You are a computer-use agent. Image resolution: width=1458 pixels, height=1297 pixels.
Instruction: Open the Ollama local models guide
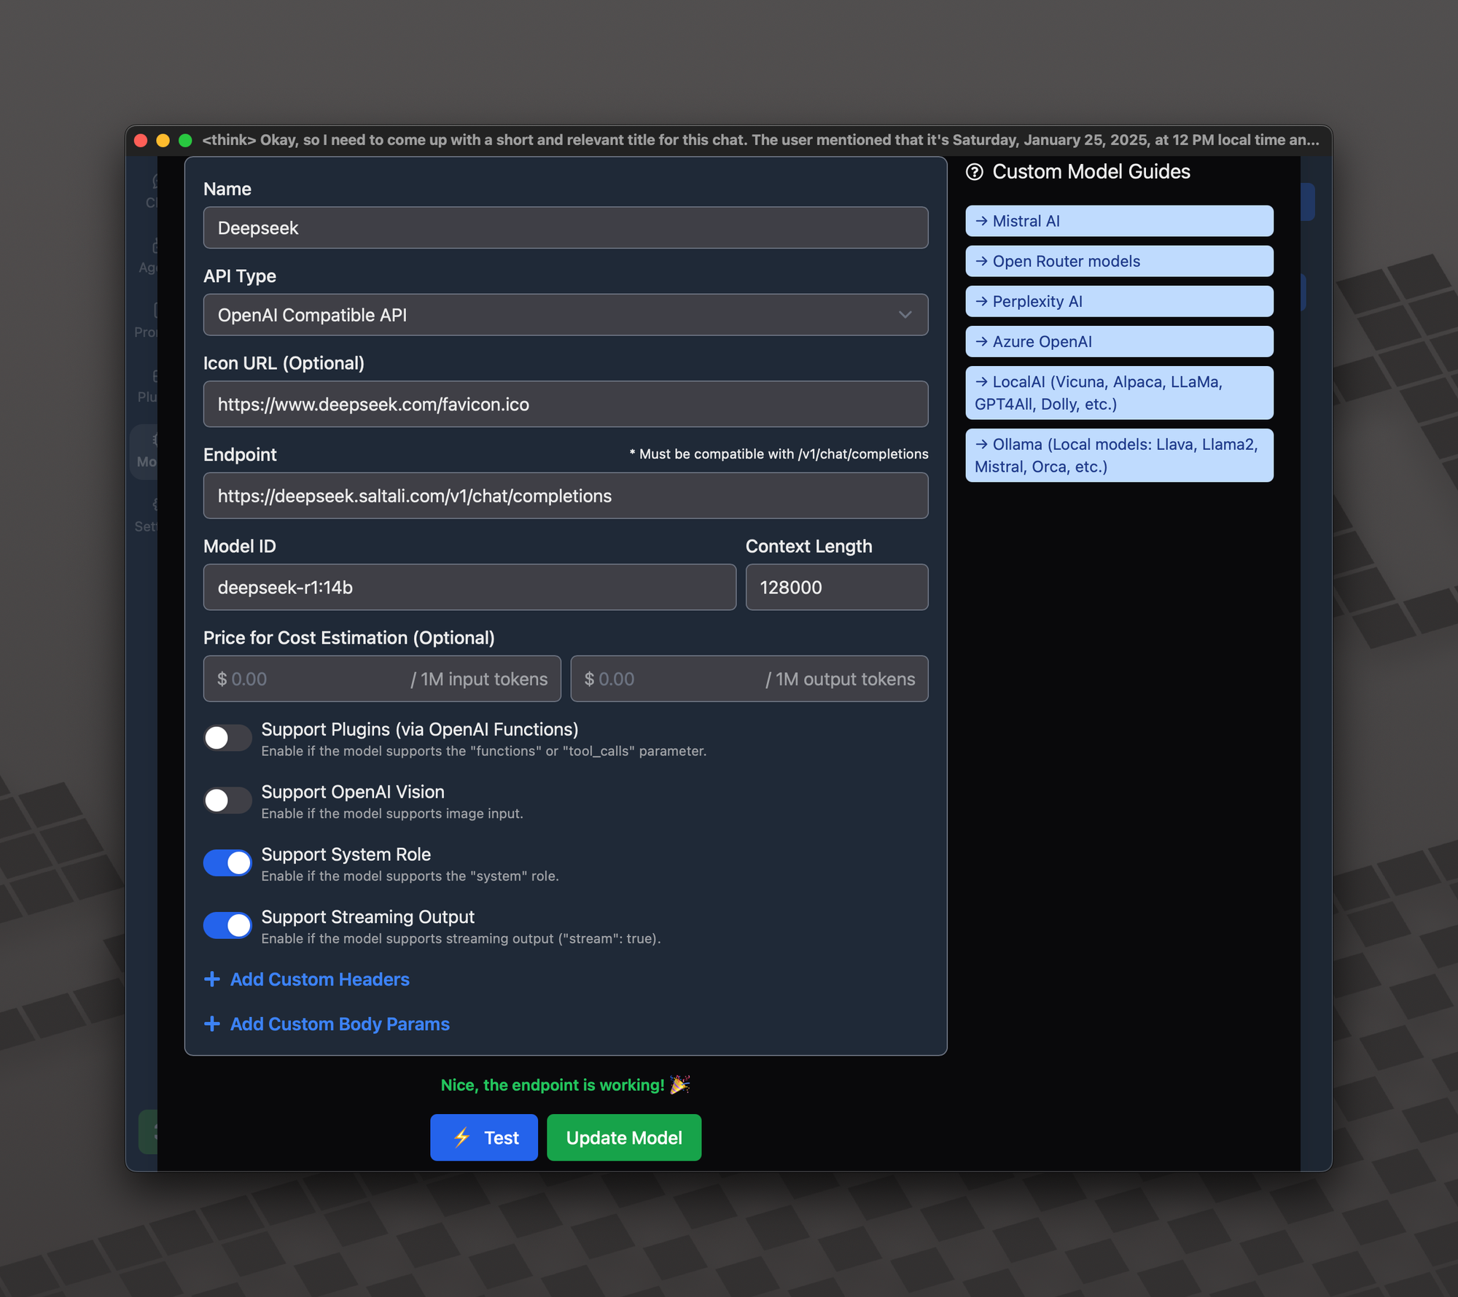pos(1118,455)
